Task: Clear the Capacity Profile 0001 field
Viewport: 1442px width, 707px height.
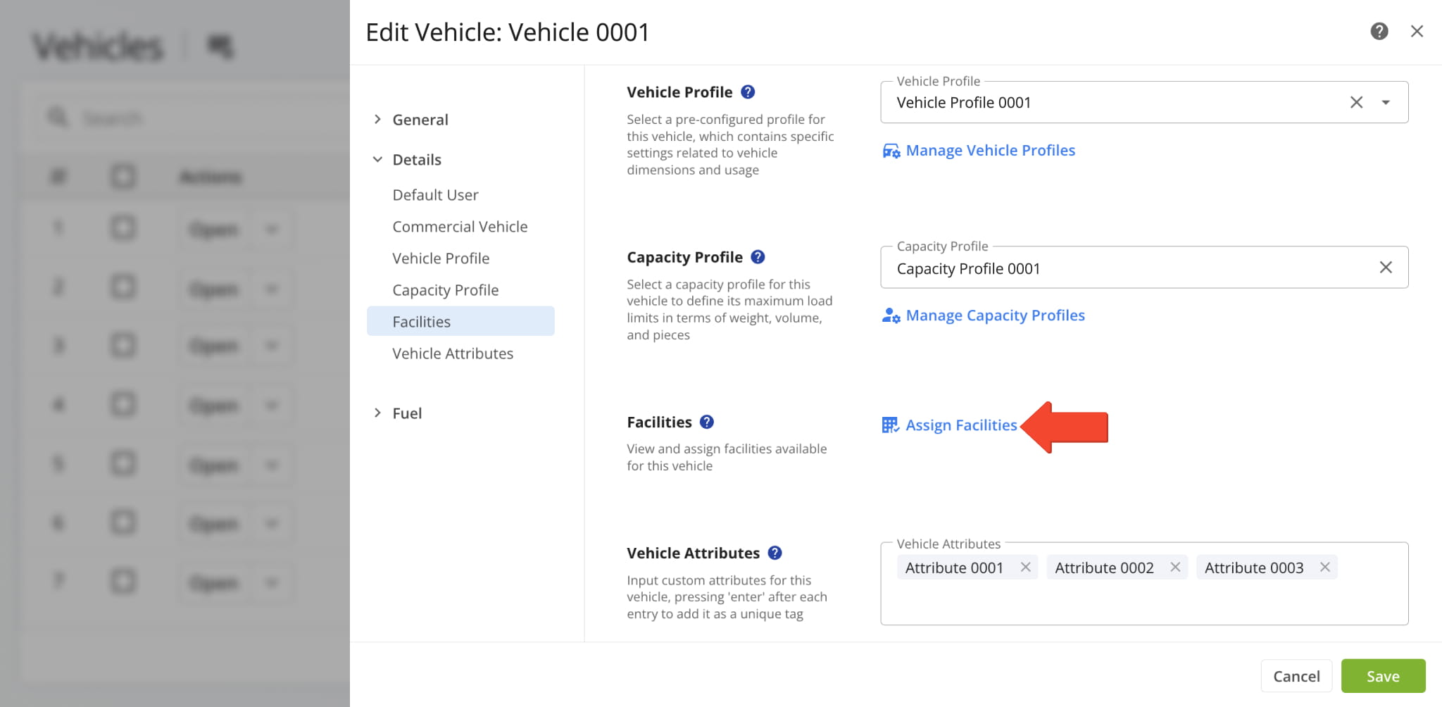Action: [x=1385, y=268]
